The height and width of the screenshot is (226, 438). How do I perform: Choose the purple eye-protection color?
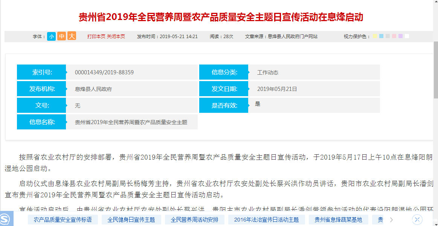click(x=400, y=36)
